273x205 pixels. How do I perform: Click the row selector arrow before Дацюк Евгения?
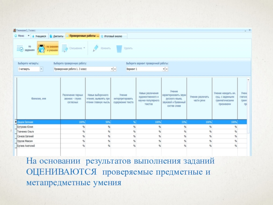click(16, 122)
